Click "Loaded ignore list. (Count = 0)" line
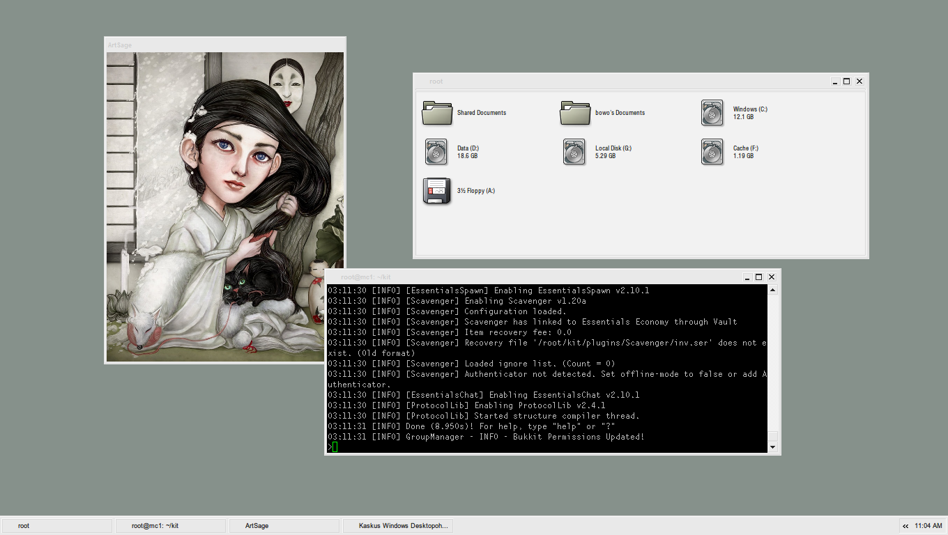The image size is (948, 535). [x=471, y=364]
